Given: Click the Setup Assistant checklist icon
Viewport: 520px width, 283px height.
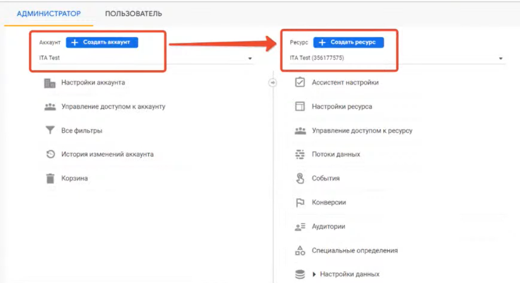Looking at the screenshot, I should (300, 82).
